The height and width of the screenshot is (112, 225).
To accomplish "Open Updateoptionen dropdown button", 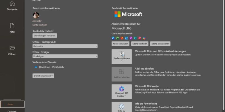I will [121, 57].
